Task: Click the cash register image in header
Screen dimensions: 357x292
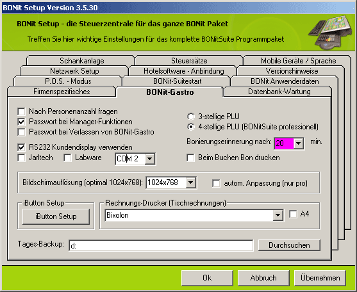Action: (331, 32)
